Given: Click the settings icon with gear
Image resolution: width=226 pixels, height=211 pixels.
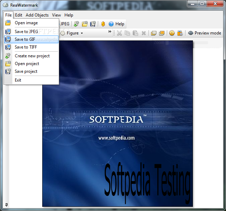Looking at the screenshot, I should pos(180,33).
